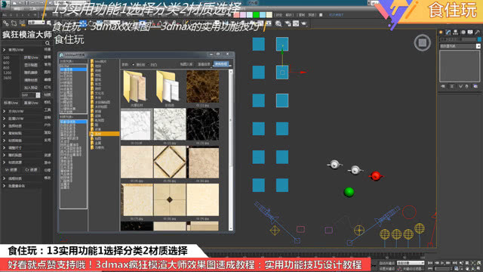Open the Display command panel tab

470,32
